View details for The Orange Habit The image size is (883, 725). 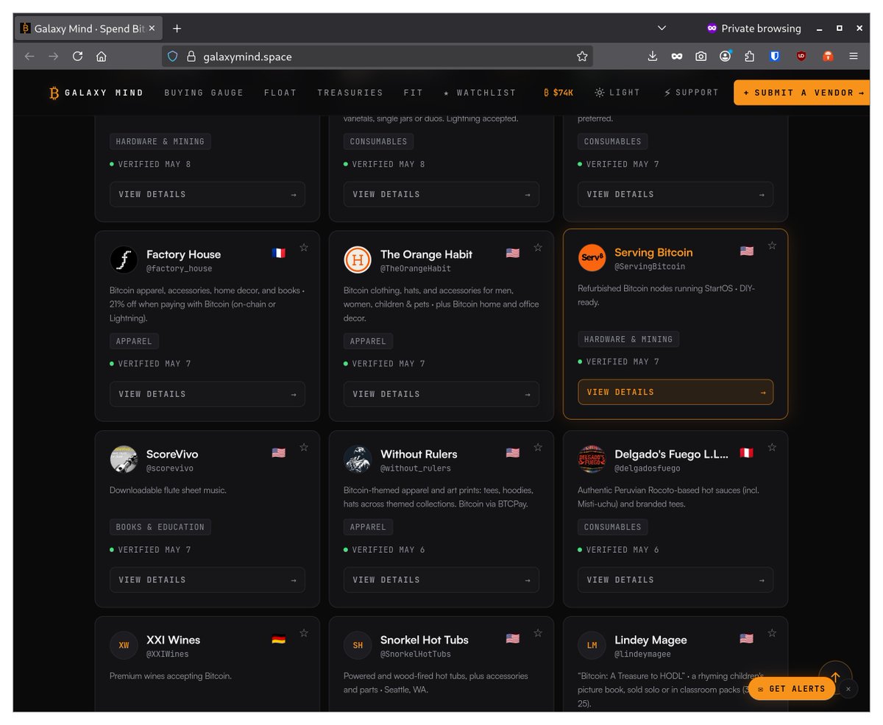(441, 394)
